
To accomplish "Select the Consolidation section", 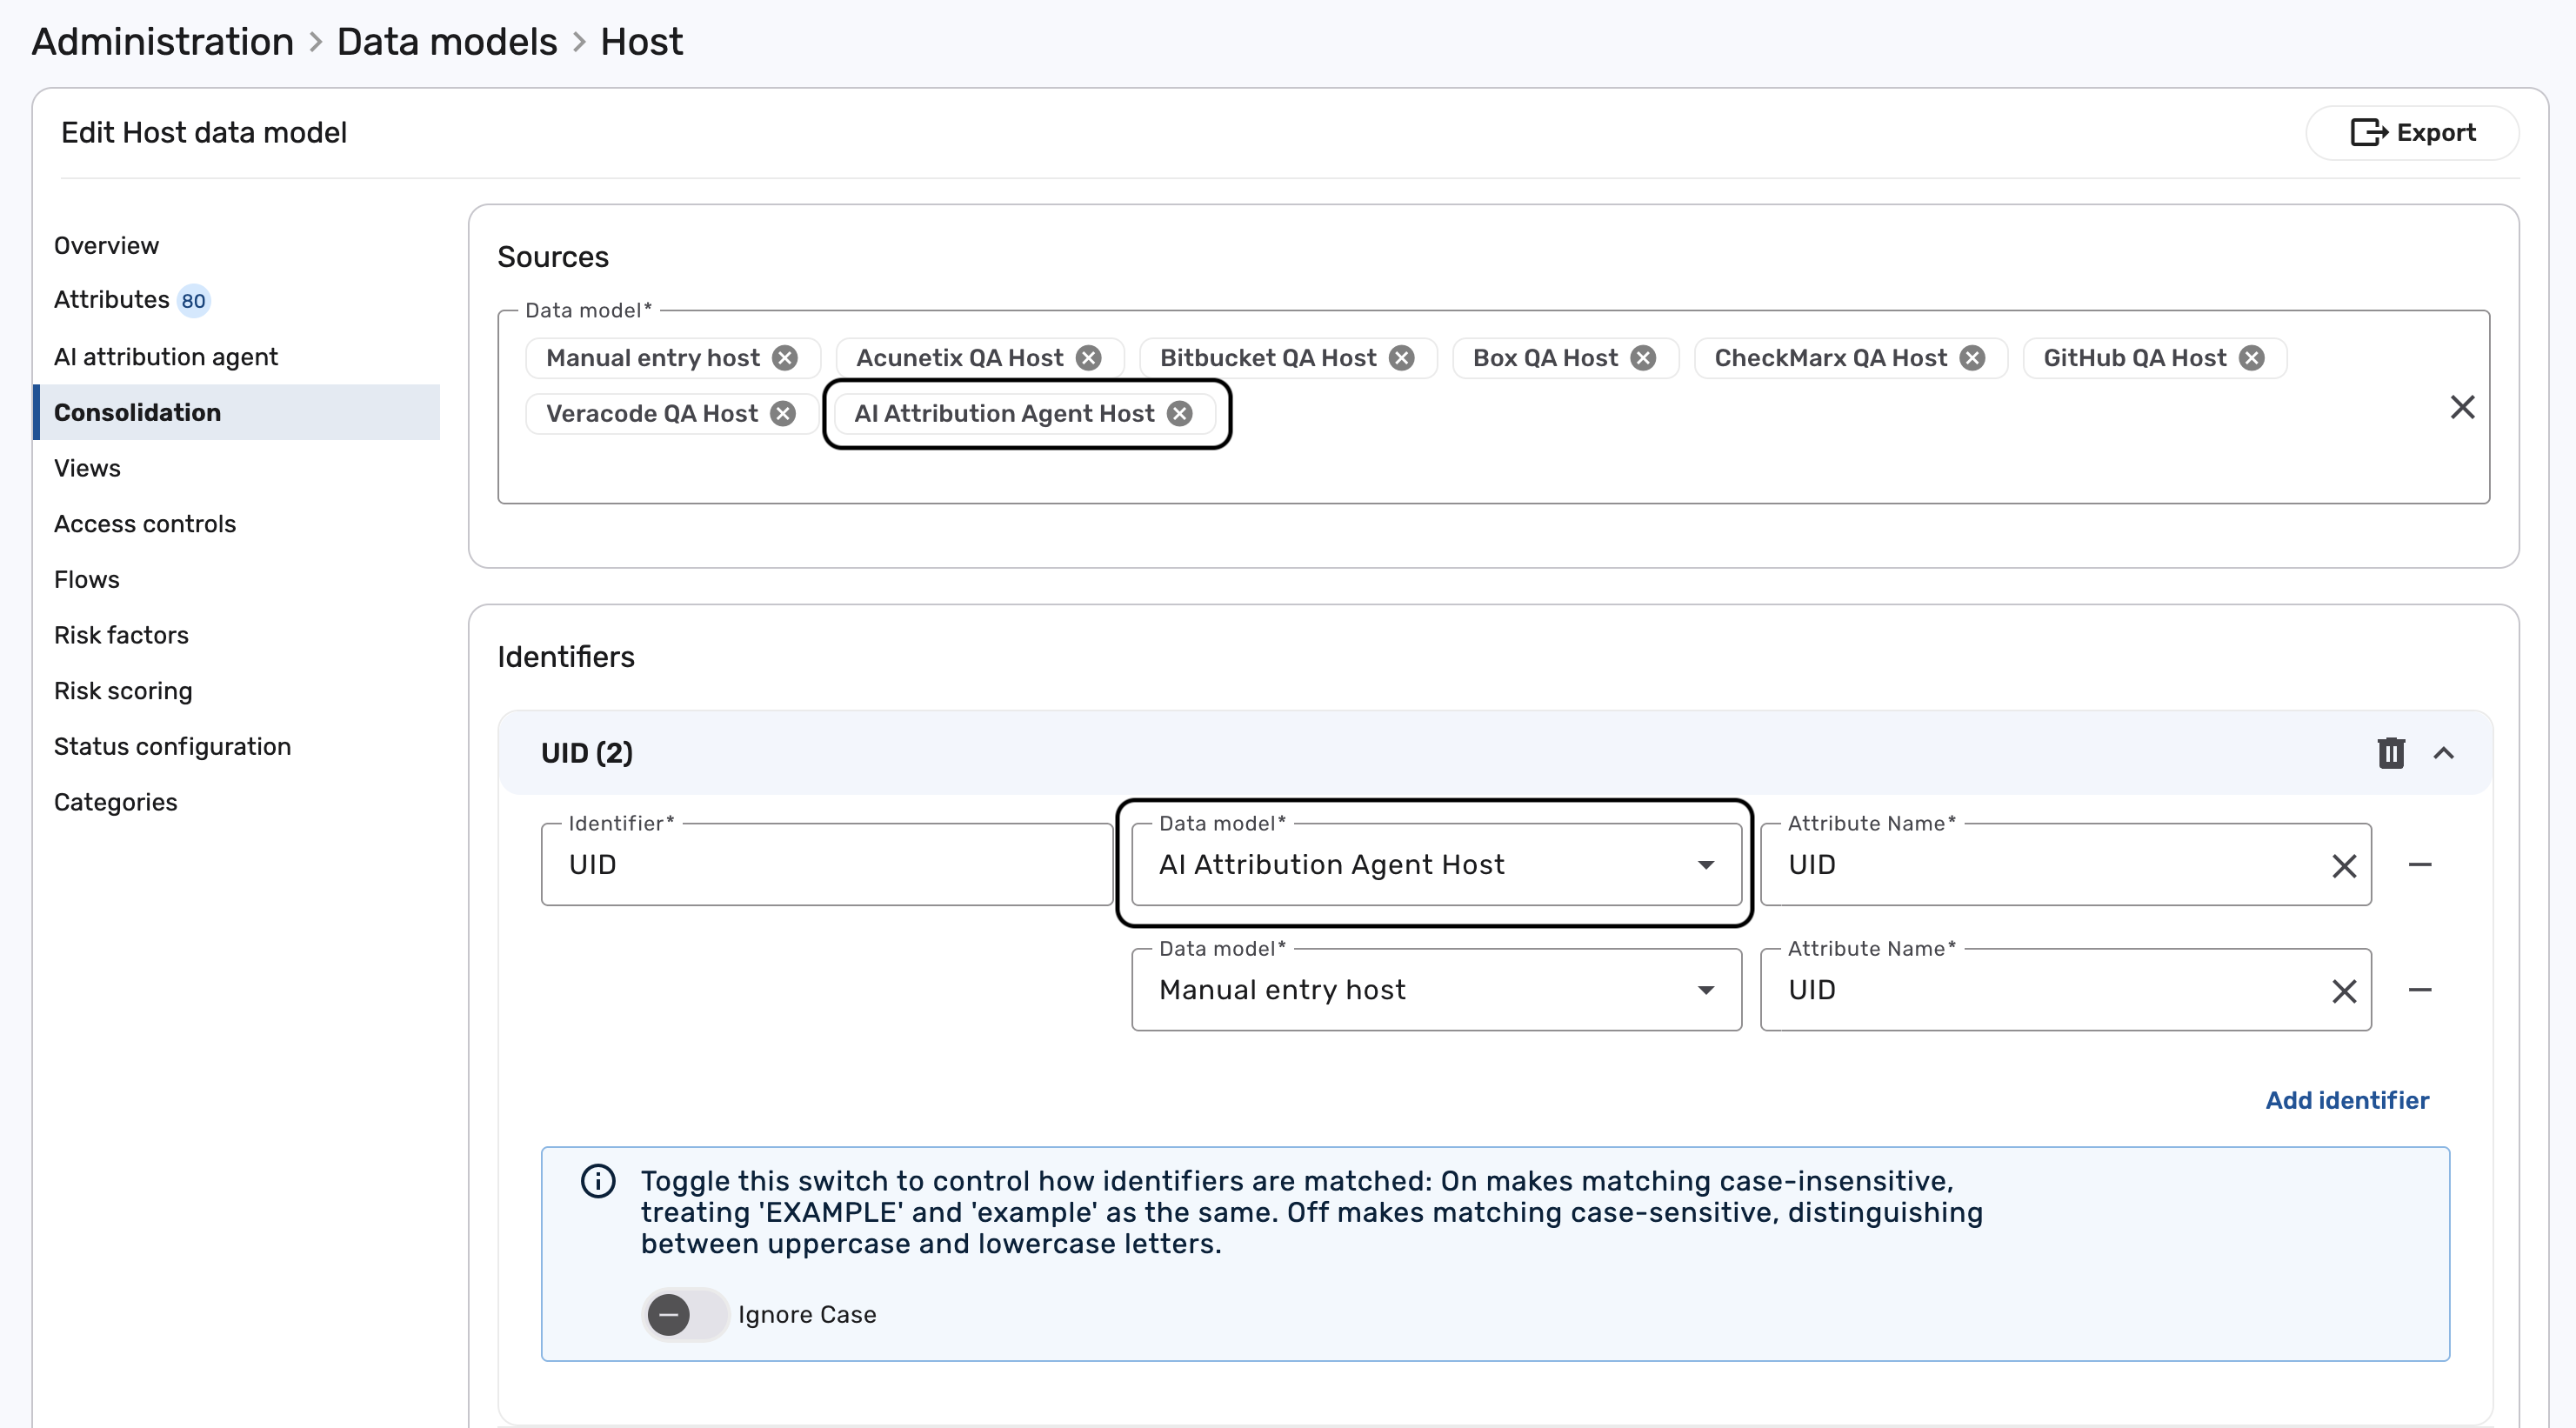I will [237, 412].
